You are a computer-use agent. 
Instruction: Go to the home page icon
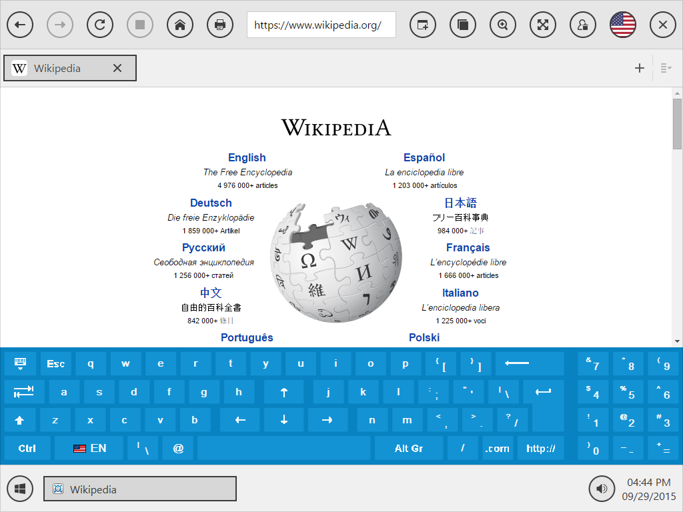click(x=180, y=25)
